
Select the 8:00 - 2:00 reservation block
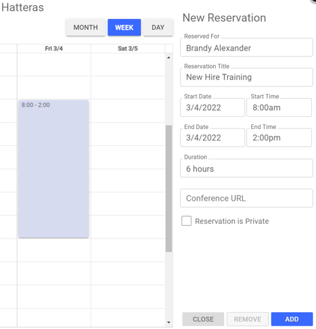click(53, 169)
